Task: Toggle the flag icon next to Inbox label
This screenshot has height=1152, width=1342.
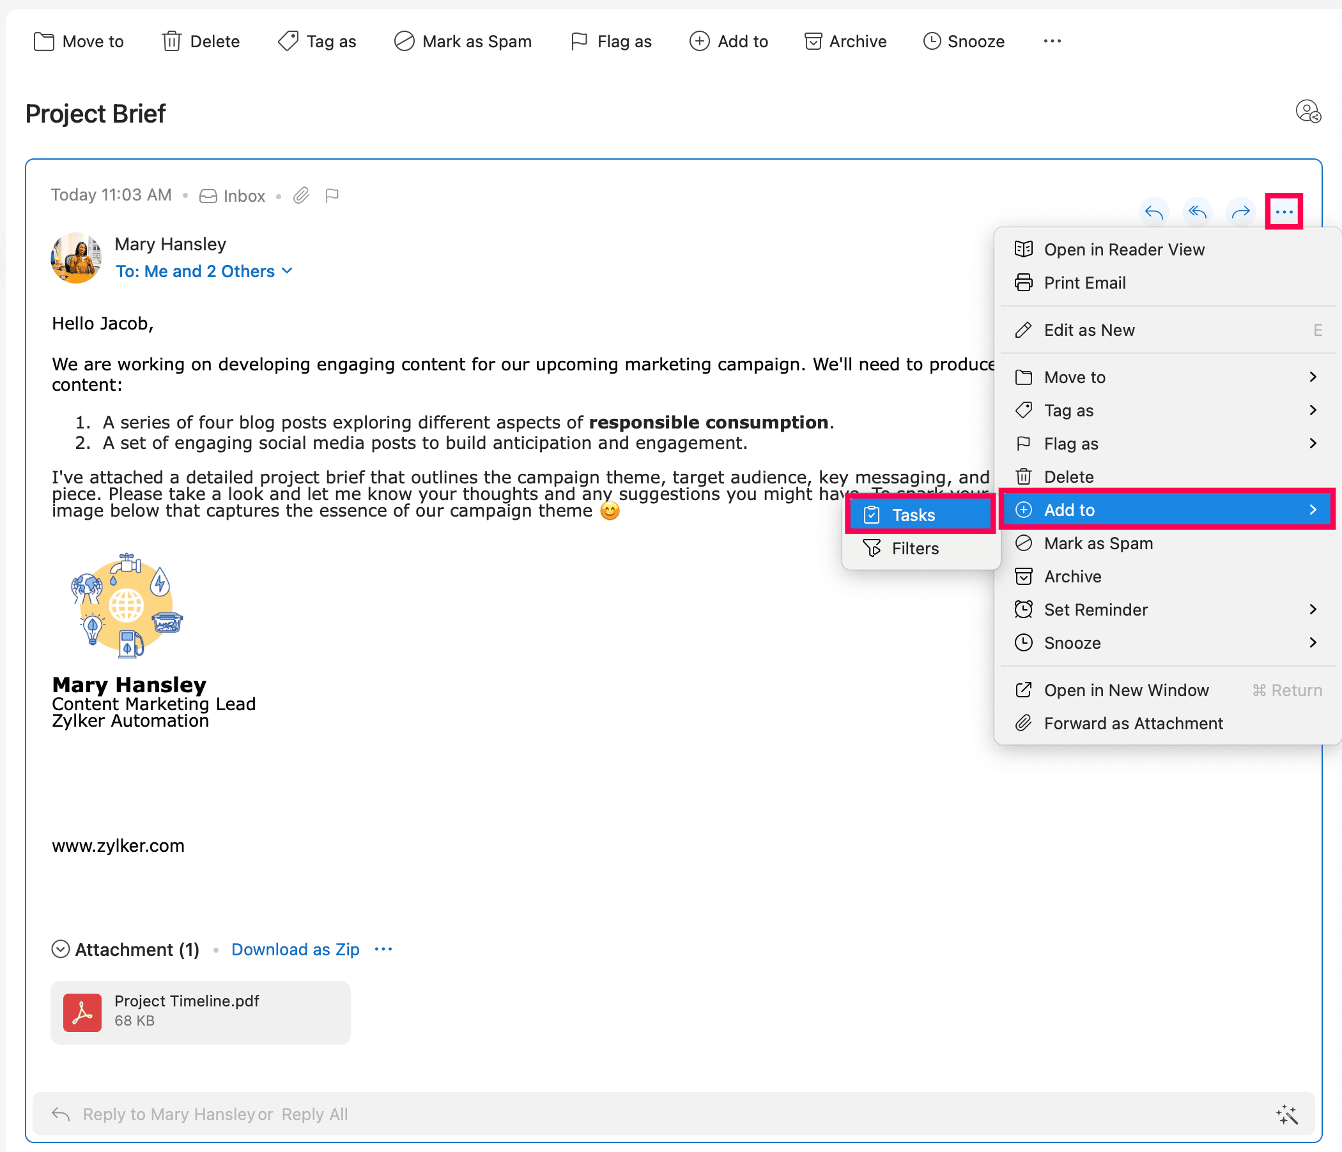Action: (x=332, y=195)
